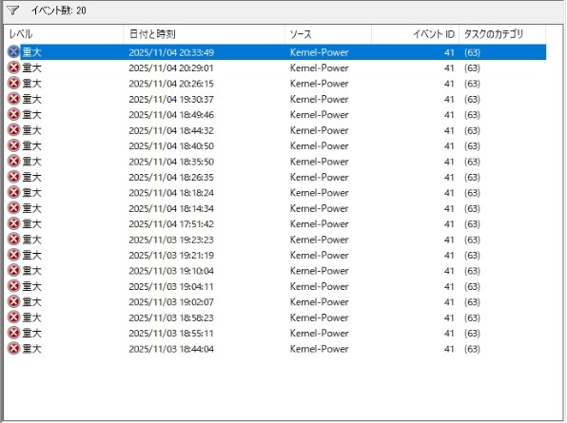
Task: Click the error icon of 19:30:37 event
Action: pos(13,99)
